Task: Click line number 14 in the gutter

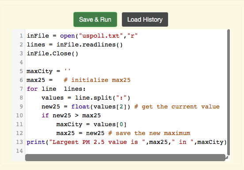Action: (19, 151)
